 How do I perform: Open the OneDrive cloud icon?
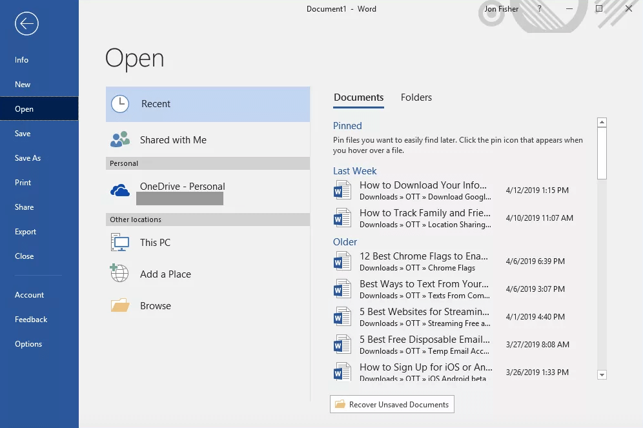(x=120, y=190)
